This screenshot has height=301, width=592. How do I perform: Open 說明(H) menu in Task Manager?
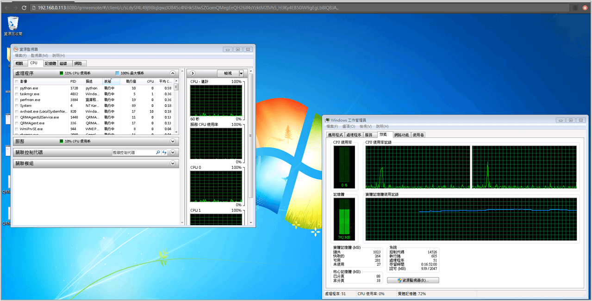coord(383,126)
